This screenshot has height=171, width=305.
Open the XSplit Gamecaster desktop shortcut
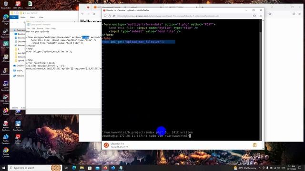[x=5, y=85]
